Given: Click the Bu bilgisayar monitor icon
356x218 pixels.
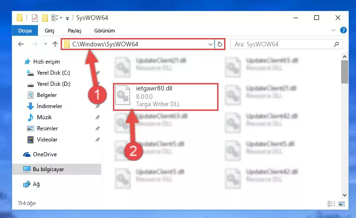Looking at the screenshot, I should tap(27, 169).
